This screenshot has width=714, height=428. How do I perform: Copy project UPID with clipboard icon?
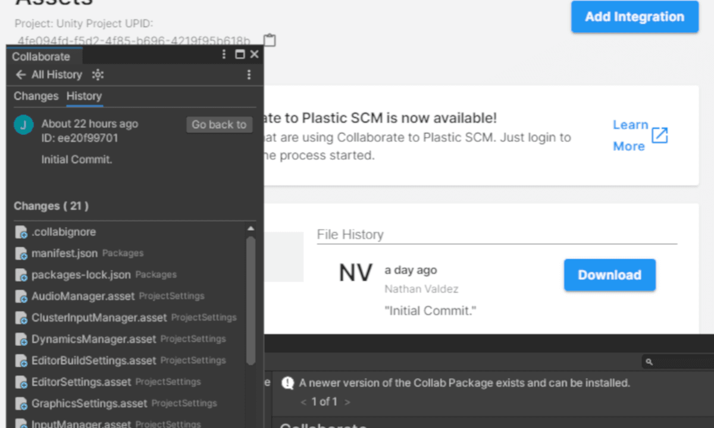pos(270,40)
